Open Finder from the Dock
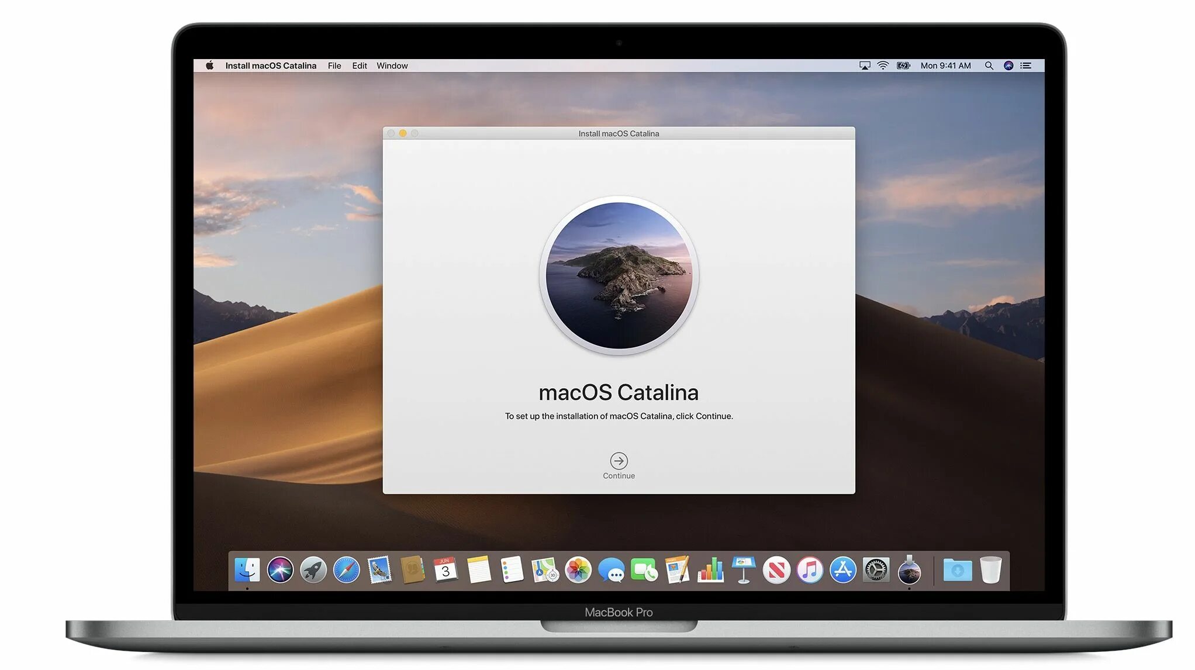The width and height of the screenshot is (1195, 670). coord(247,570)
